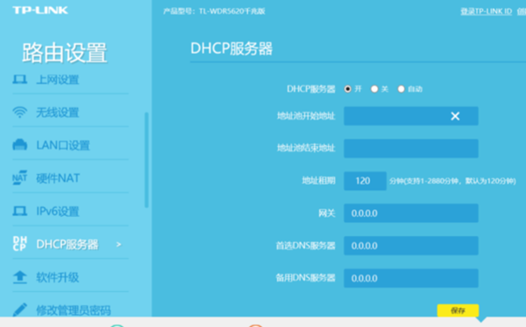Open the 登录TP-LINK ID link

click(486, 11)
